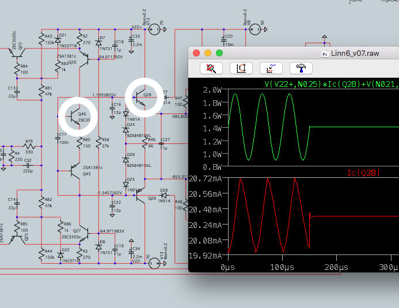Select capacitor C17 100n
This screenshot has height=308, width=399.
(x=58, y=138)
